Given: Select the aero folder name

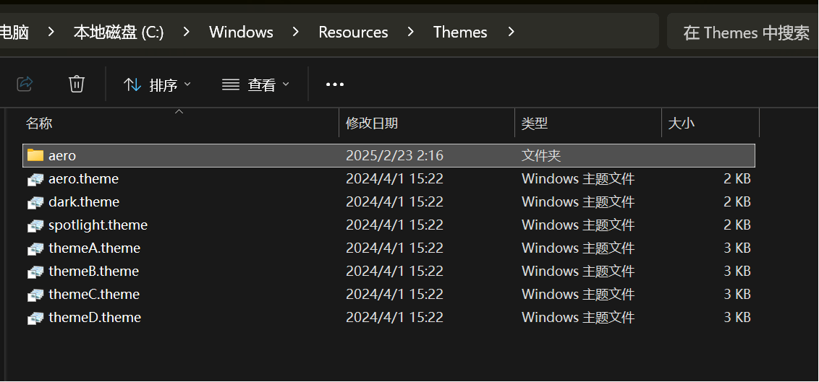Looking at the screenshot, I should click(62, 155).
